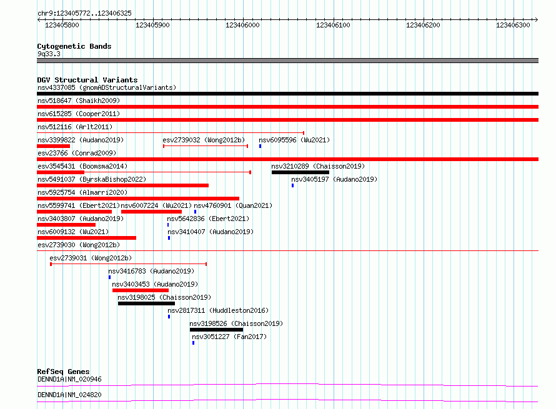Click the blue nsv3416783 marker

click(x=109, y=277)
